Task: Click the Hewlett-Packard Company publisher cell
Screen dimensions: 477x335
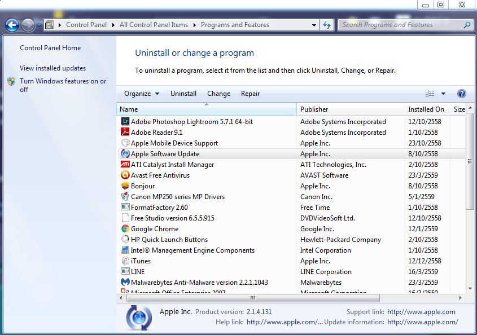Action: [x=340, y=240]
